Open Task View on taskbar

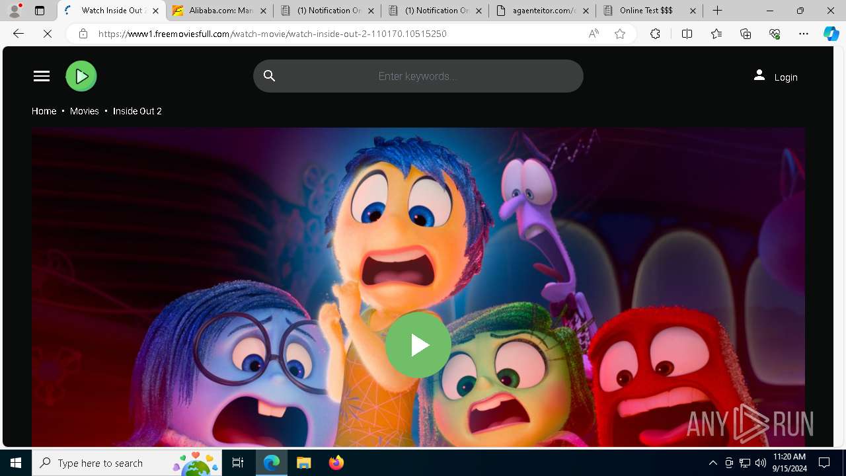coord(238,463)
